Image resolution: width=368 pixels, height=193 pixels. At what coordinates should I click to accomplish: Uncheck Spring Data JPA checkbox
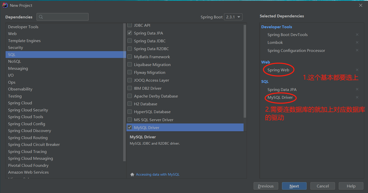129,33
